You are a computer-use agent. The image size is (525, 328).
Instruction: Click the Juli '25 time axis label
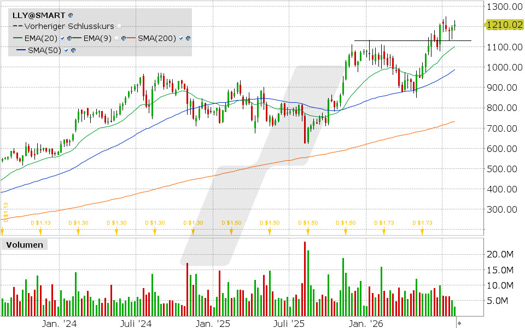(289, 324)
